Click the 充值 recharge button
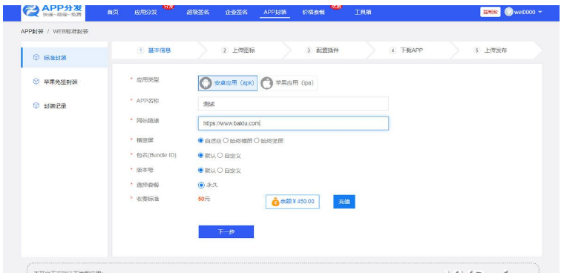Screen dimensions: 564x273 coord(344,202)
